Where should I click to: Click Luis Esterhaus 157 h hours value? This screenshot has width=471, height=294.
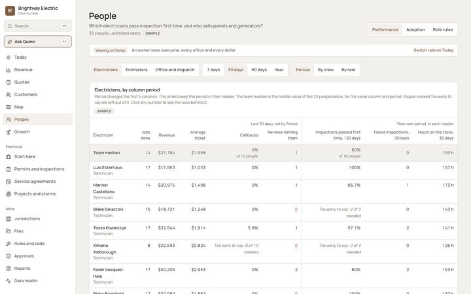[448, 167]
